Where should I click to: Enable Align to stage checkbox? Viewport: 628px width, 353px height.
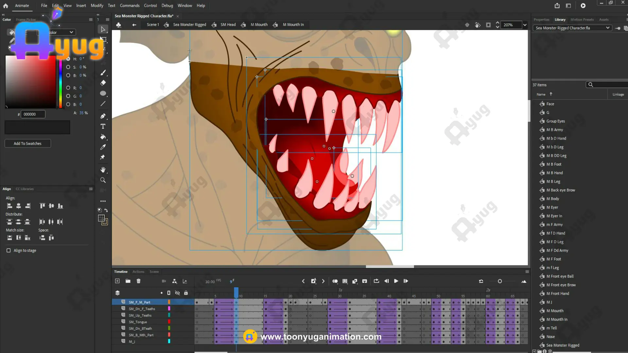[x=9, y=251]
